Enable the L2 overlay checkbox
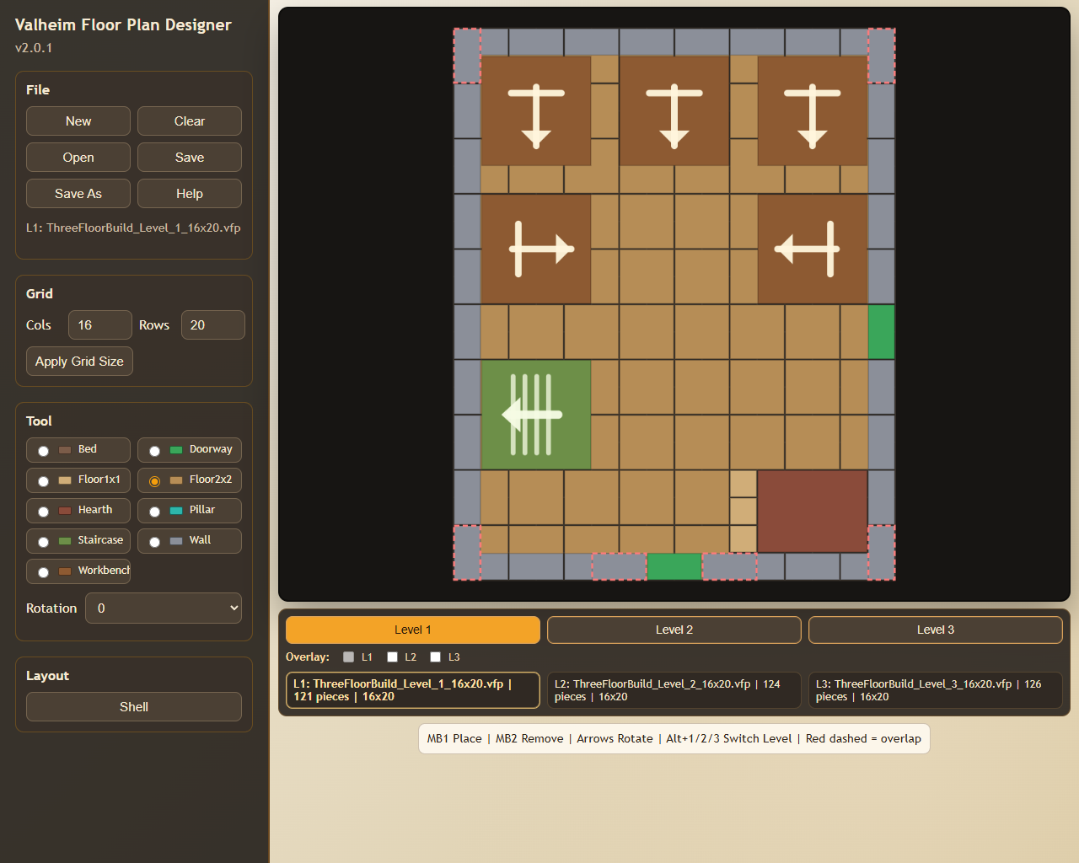The width and height of the screenshot is (1079, 863). tap(392, 657)
